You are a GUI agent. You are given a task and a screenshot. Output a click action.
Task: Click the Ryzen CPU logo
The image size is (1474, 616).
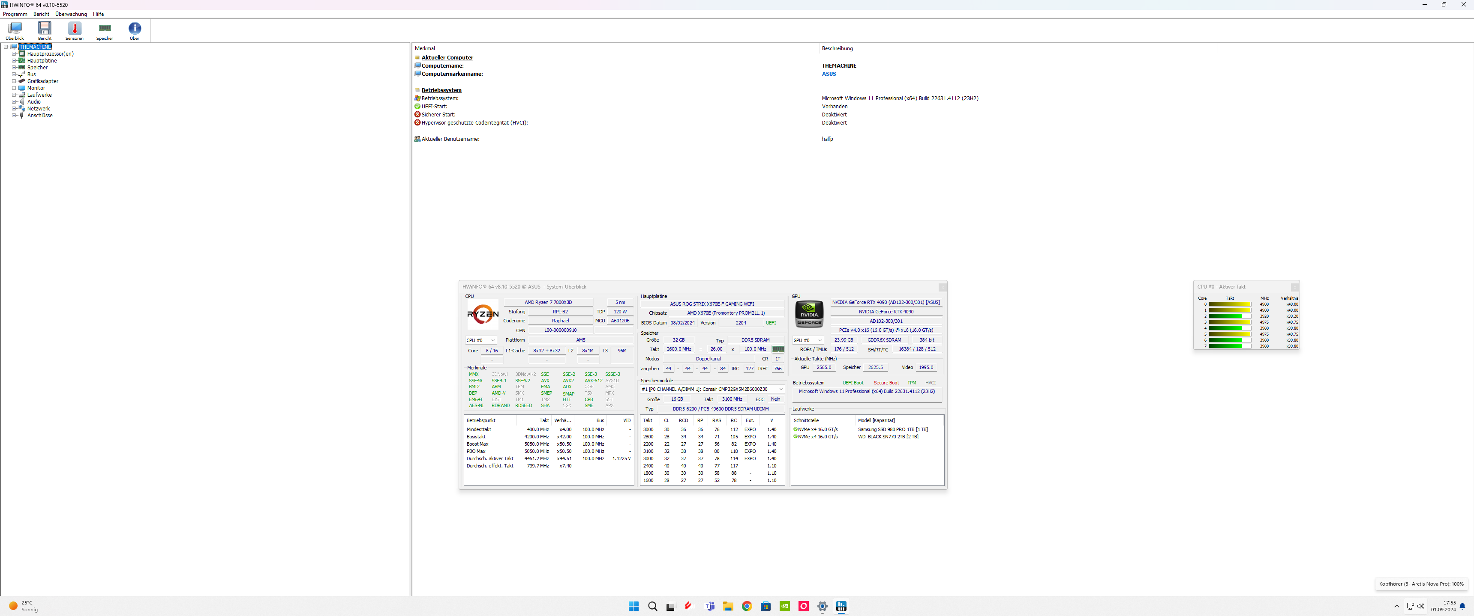click(482, 314)
